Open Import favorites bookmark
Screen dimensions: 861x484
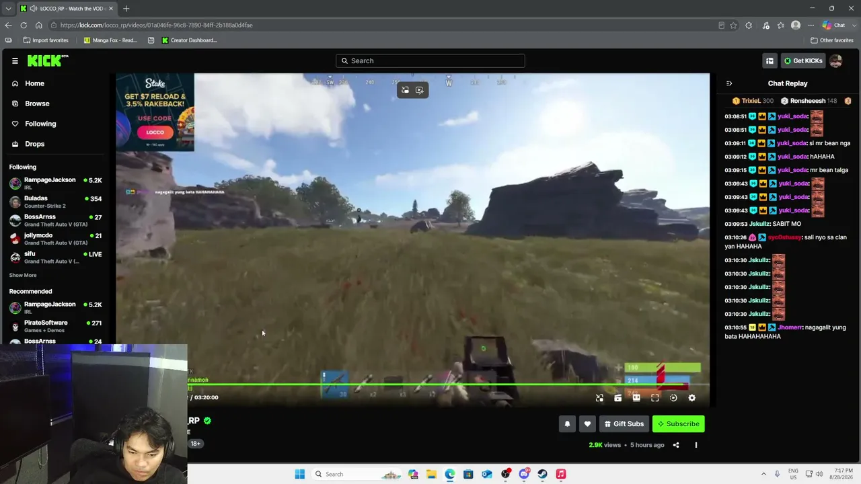(46, 40)
